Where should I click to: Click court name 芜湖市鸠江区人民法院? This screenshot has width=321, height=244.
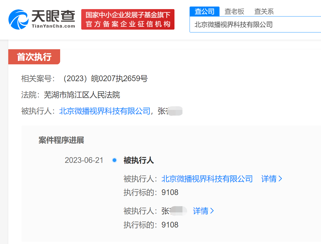point(82,95)
